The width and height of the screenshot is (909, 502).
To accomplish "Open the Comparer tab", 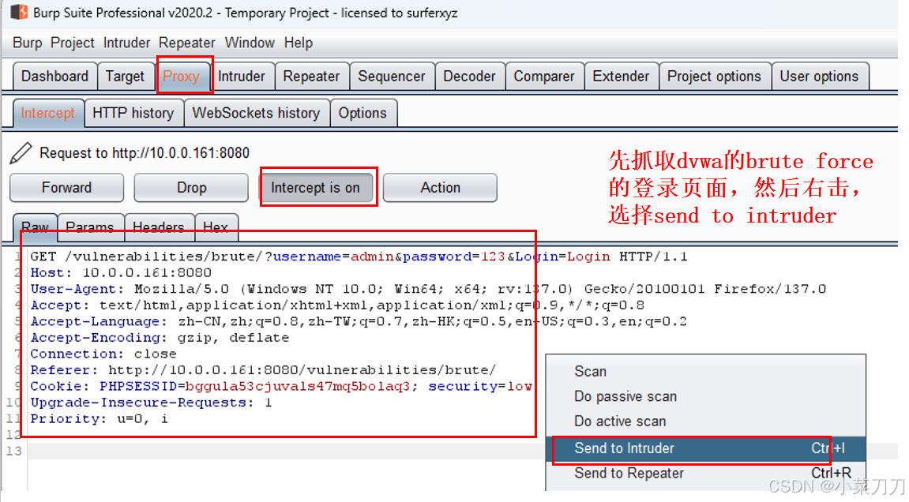I will tap(544, 77).
